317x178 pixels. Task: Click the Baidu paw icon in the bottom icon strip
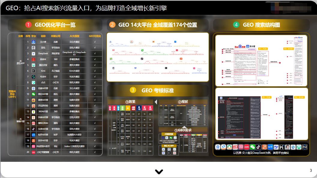point(218,147)
